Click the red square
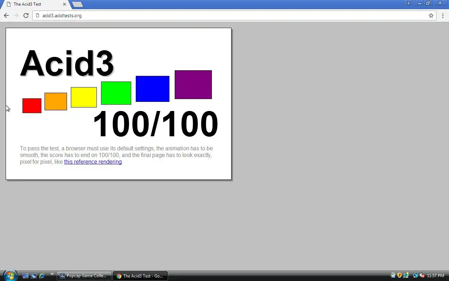449x281 pixels. point(32,106)
